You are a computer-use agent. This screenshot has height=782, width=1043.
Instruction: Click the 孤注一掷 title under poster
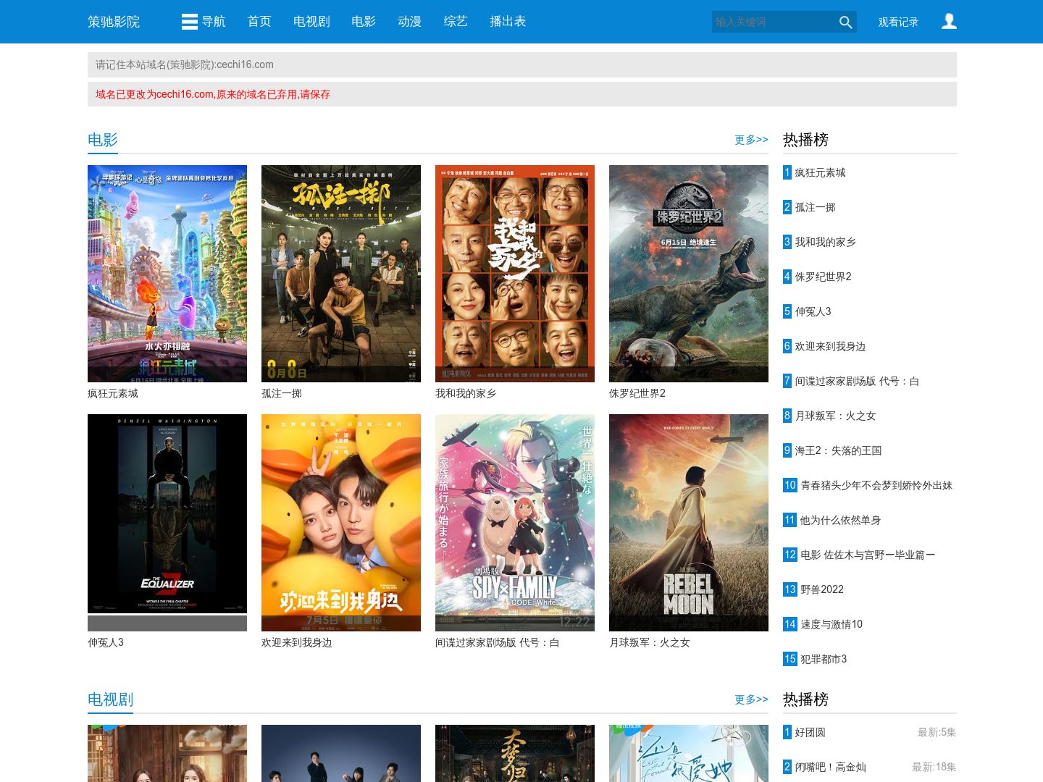click(x=282, y=393)
